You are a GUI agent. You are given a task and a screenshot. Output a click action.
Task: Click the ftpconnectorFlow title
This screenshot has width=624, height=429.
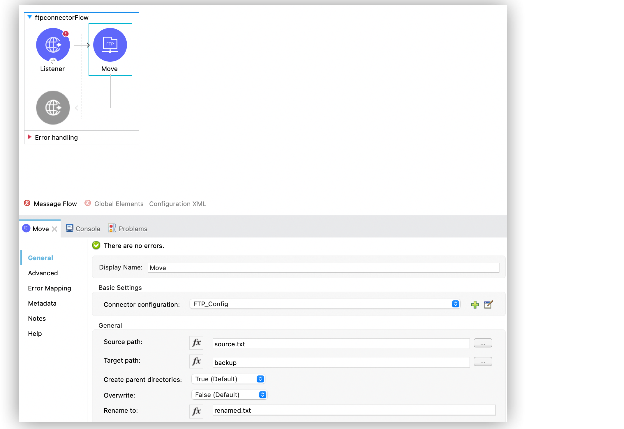click(61, 17)
